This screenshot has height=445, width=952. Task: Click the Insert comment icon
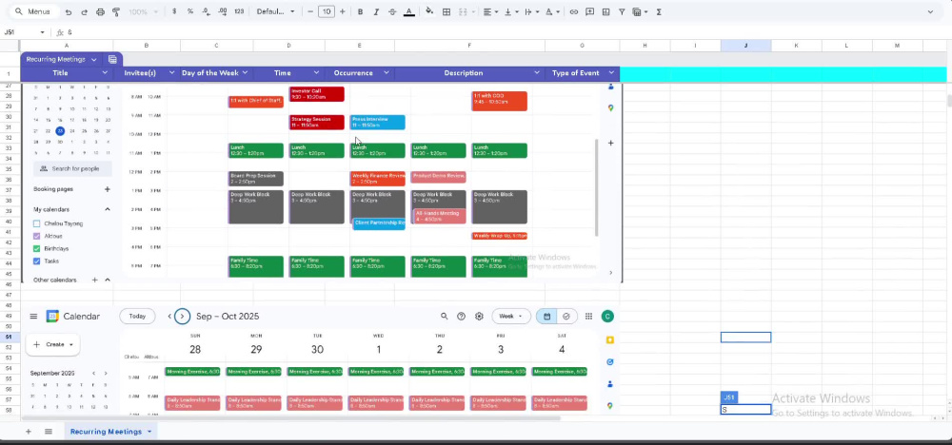point(589,11)
